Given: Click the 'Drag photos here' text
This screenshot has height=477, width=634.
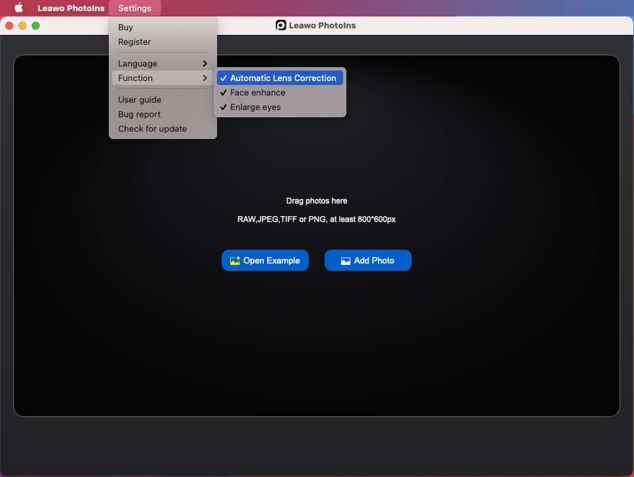Looking at the screenshot, I should point(317,201).
